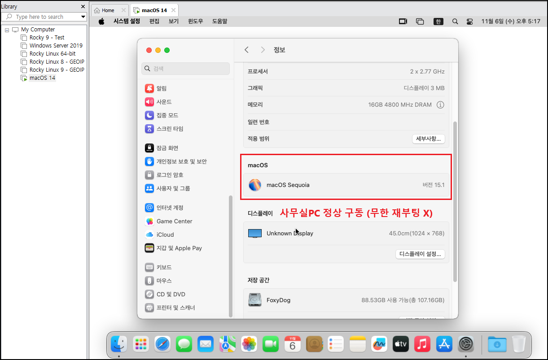This screenshot has width=548, height=360.
Task: Select 인터넷 계정 in settings sidebar
Action: coord(164,208)
